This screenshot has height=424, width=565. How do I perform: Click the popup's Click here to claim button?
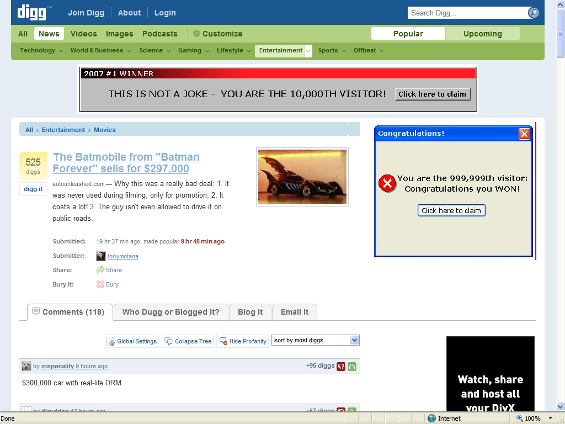coord(451,210)
